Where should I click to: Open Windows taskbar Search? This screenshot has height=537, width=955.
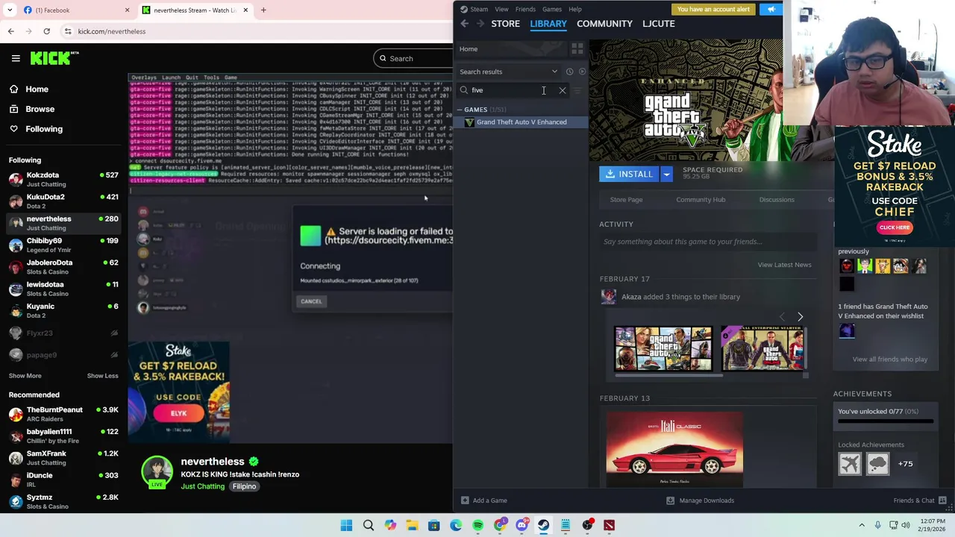369,525
